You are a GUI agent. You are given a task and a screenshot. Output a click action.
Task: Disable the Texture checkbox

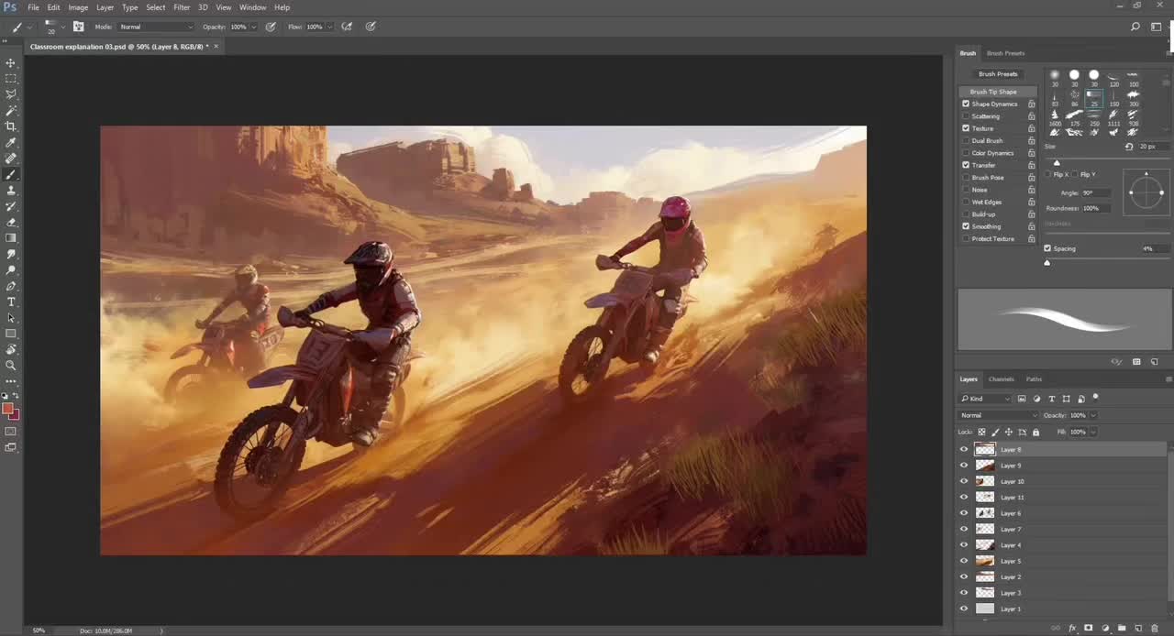pyautogui.click(x=966, y=128)
